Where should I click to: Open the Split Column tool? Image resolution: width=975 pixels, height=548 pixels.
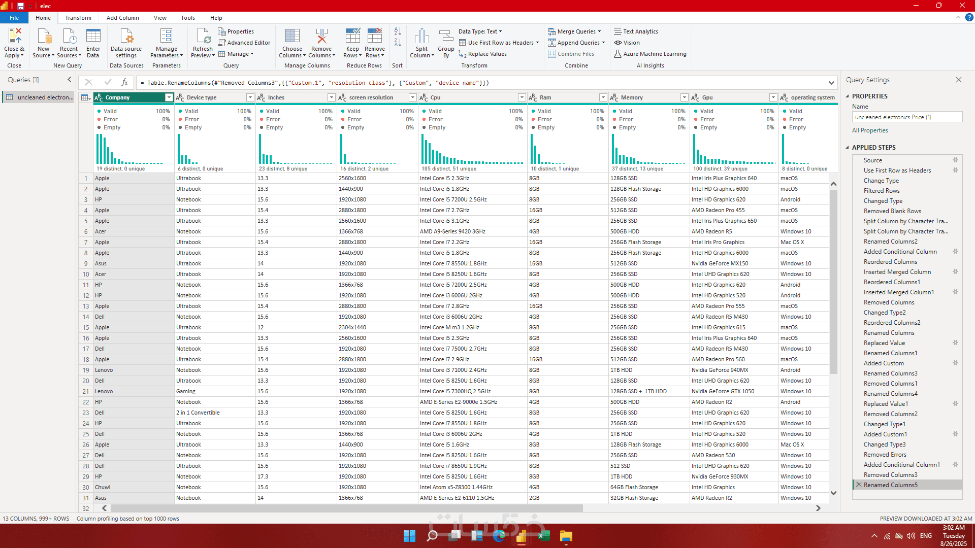[x=421, y=37]
